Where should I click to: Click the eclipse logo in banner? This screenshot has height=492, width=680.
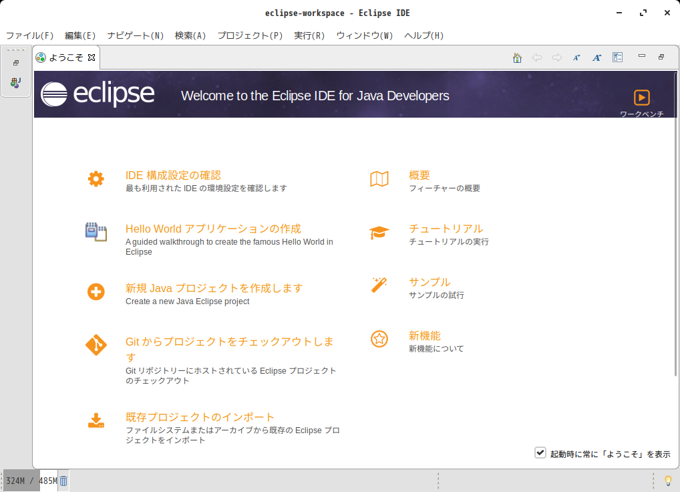(98, 94)
